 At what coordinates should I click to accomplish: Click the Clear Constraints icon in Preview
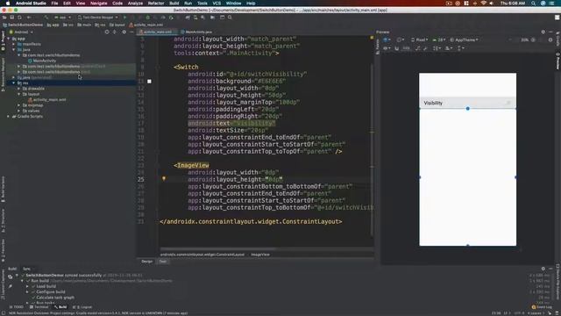[417, 48]
